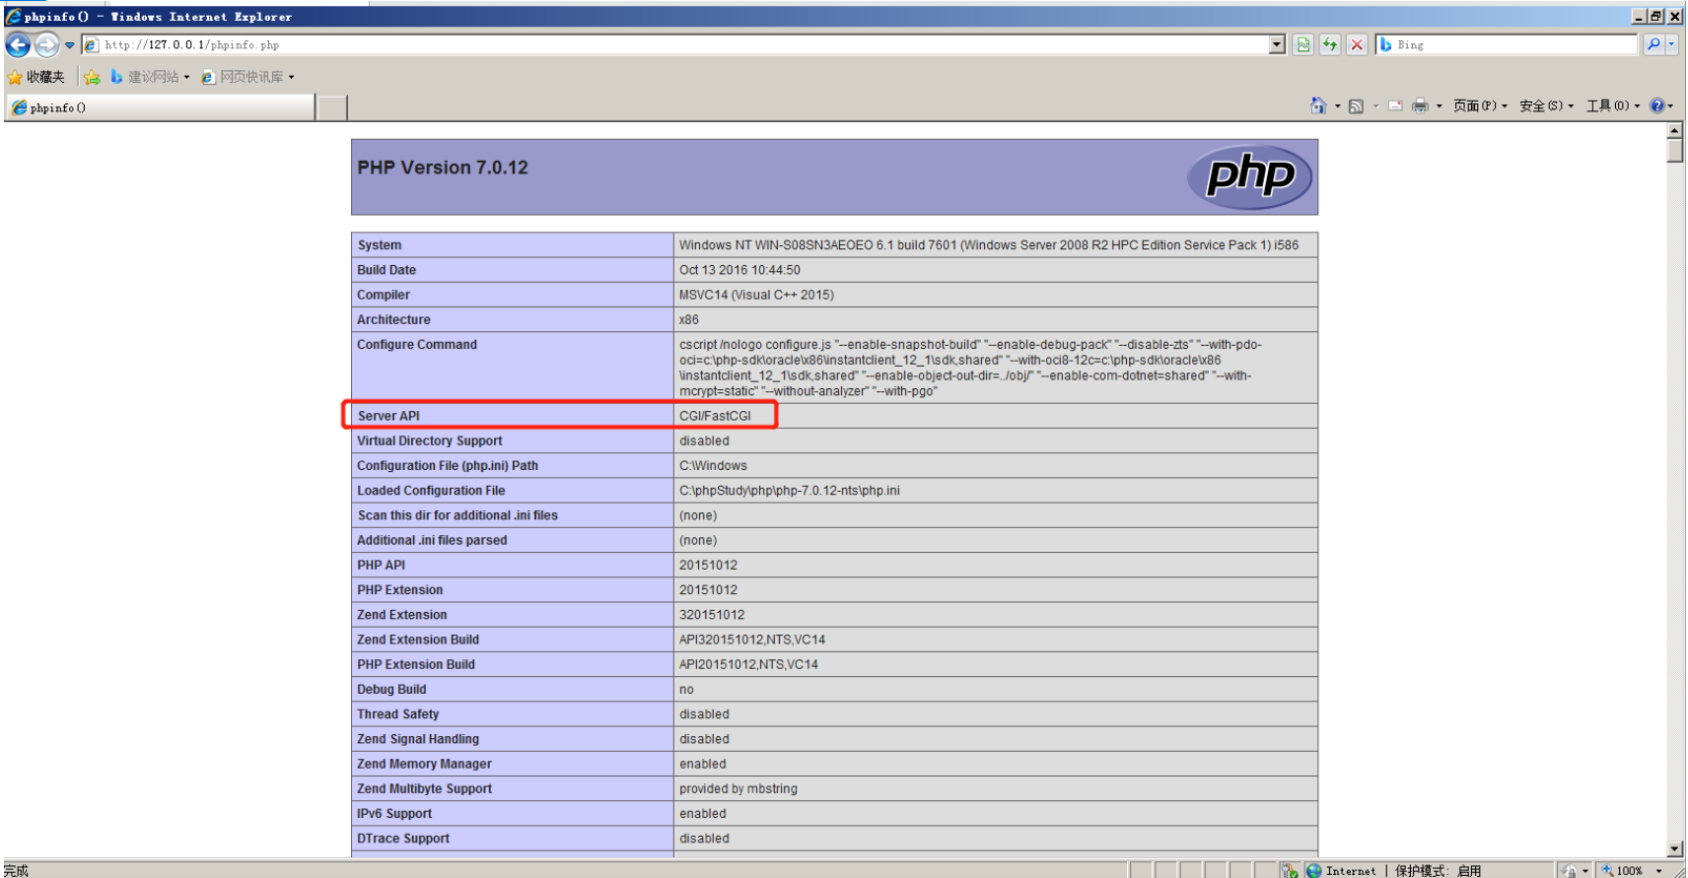This screenshot has height=878, width=1688.
Task: Toggle the Compatibility View icon
Action: click(x=1303, y=44)
